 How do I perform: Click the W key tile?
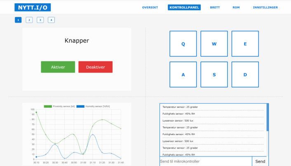214,44
